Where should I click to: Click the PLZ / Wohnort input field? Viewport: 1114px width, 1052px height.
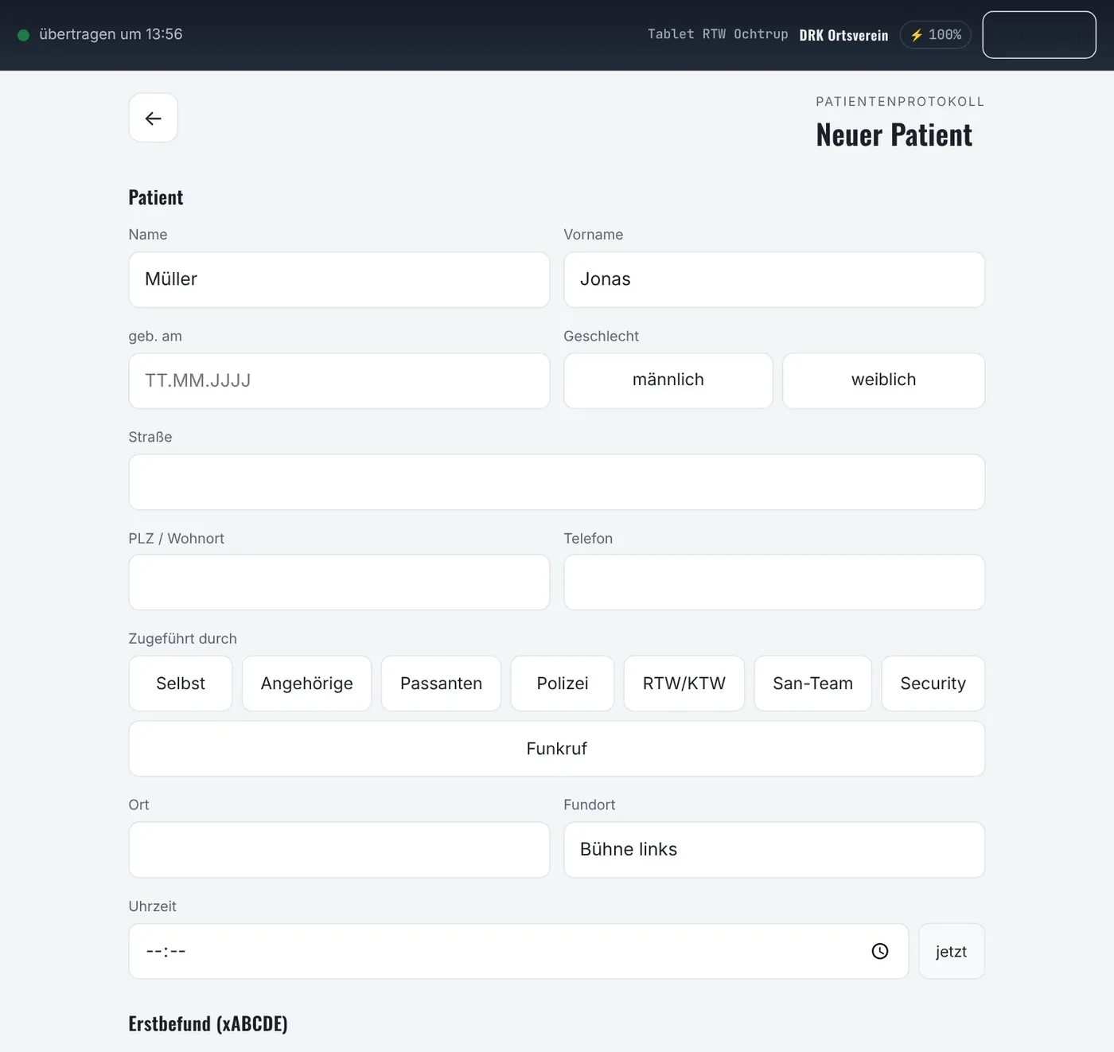coord(339,582)
